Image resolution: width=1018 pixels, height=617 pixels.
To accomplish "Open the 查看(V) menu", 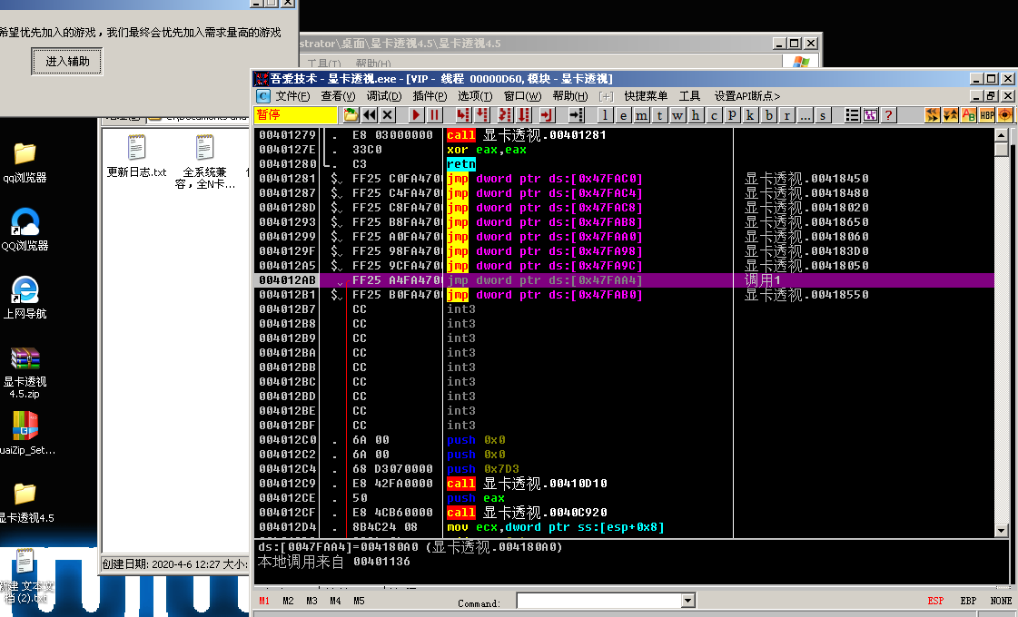I will pos(338,96).
